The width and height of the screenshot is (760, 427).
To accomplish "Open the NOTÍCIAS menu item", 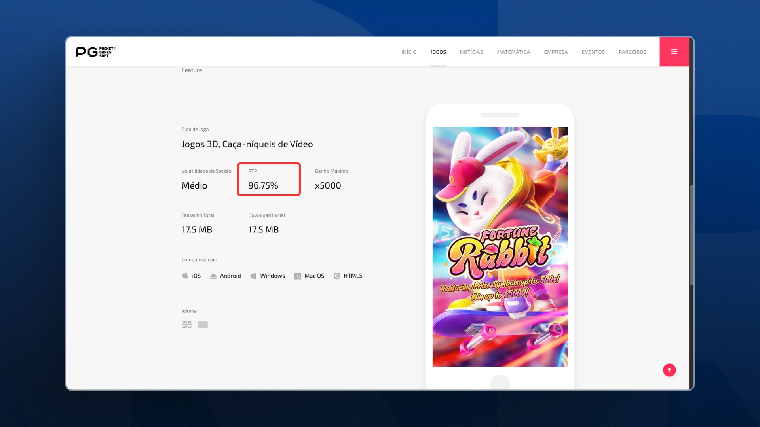I will (471, 52).
